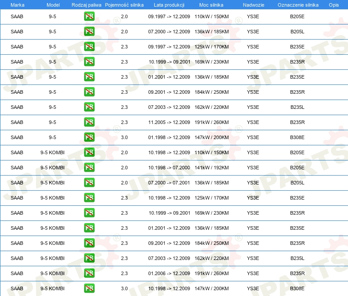Click petrol icon in 9-5 KOMBI 125kW row

89,197
